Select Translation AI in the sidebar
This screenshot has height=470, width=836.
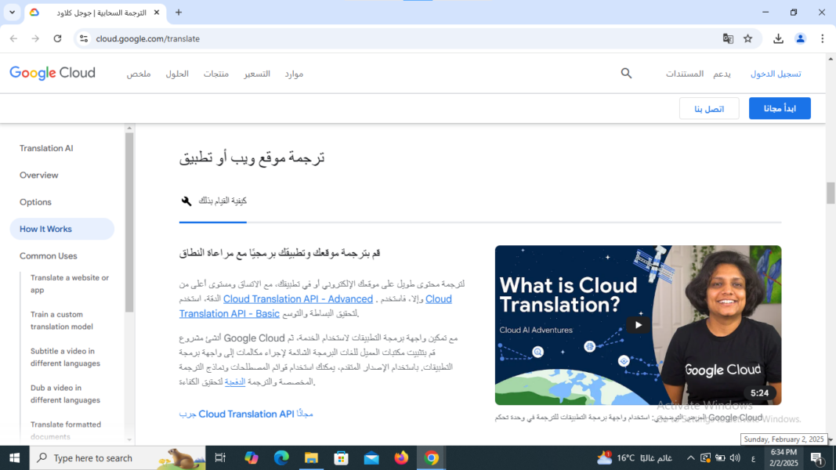point(46,148)
